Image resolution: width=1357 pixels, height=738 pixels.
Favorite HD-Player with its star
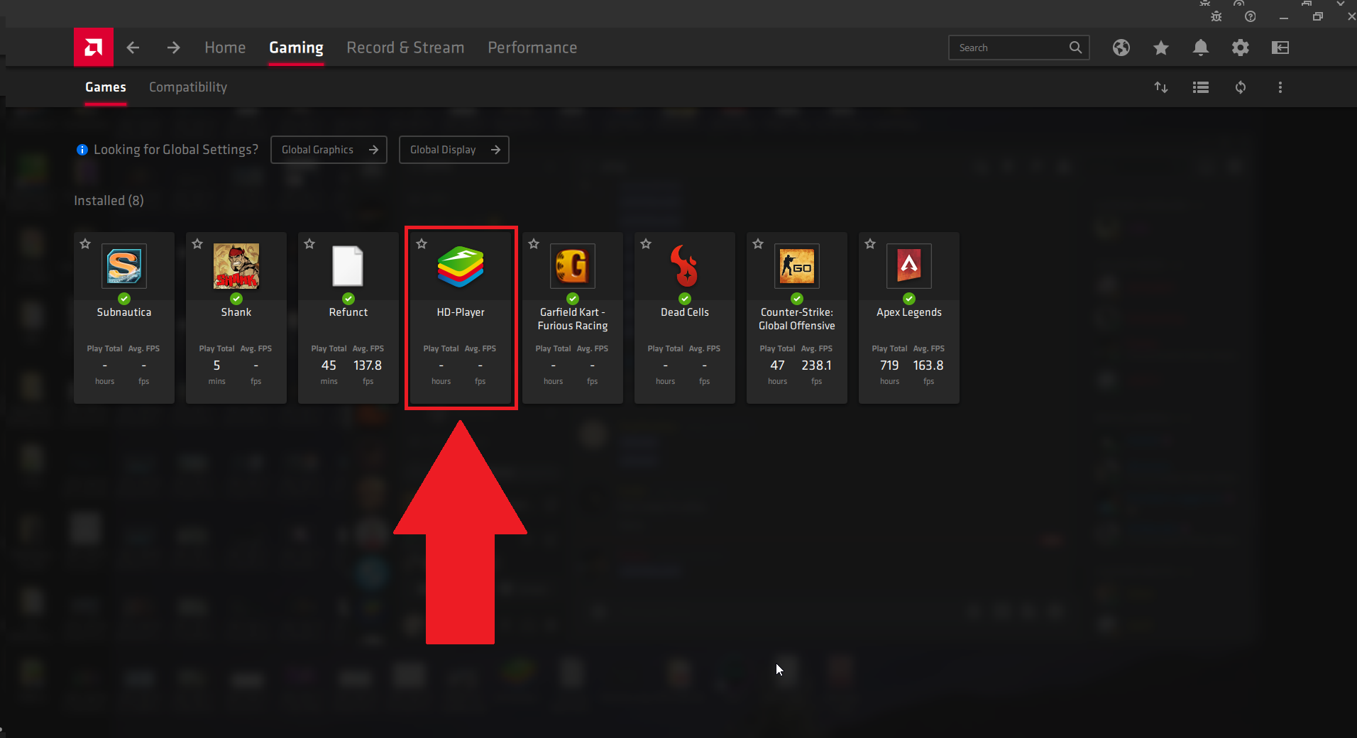pyautogui.click(x=422, y=244)
